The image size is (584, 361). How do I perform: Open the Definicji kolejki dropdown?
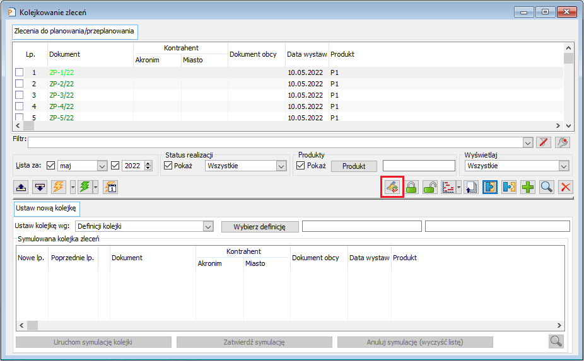(x=208, y=226)
